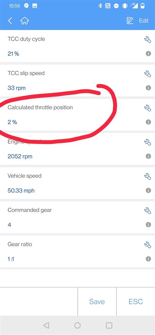
Task: Show info for Engine speed value
Action: coord(148,156)
